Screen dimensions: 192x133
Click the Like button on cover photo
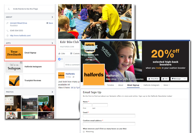pyautogui.click(x=165, y=79)
